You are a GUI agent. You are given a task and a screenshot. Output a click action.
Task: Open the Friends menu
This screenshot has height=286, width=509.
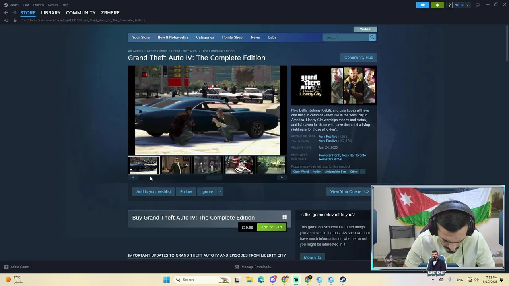click(x=39, y=5)
